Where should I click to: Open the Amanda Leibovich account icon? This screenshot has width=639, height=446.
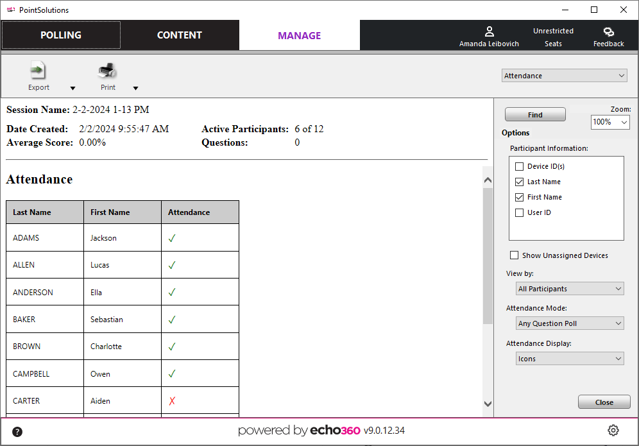489,31
